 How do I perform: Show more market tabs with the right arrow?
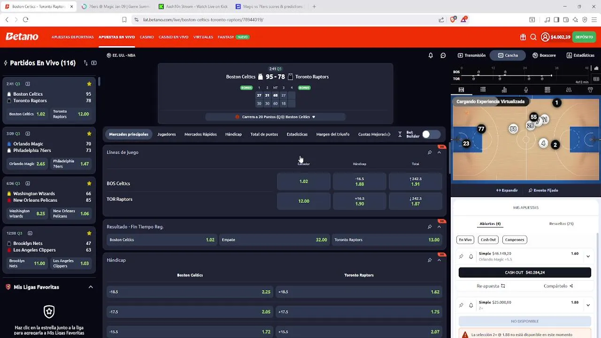pyautogui.click(x=389, y=134)
